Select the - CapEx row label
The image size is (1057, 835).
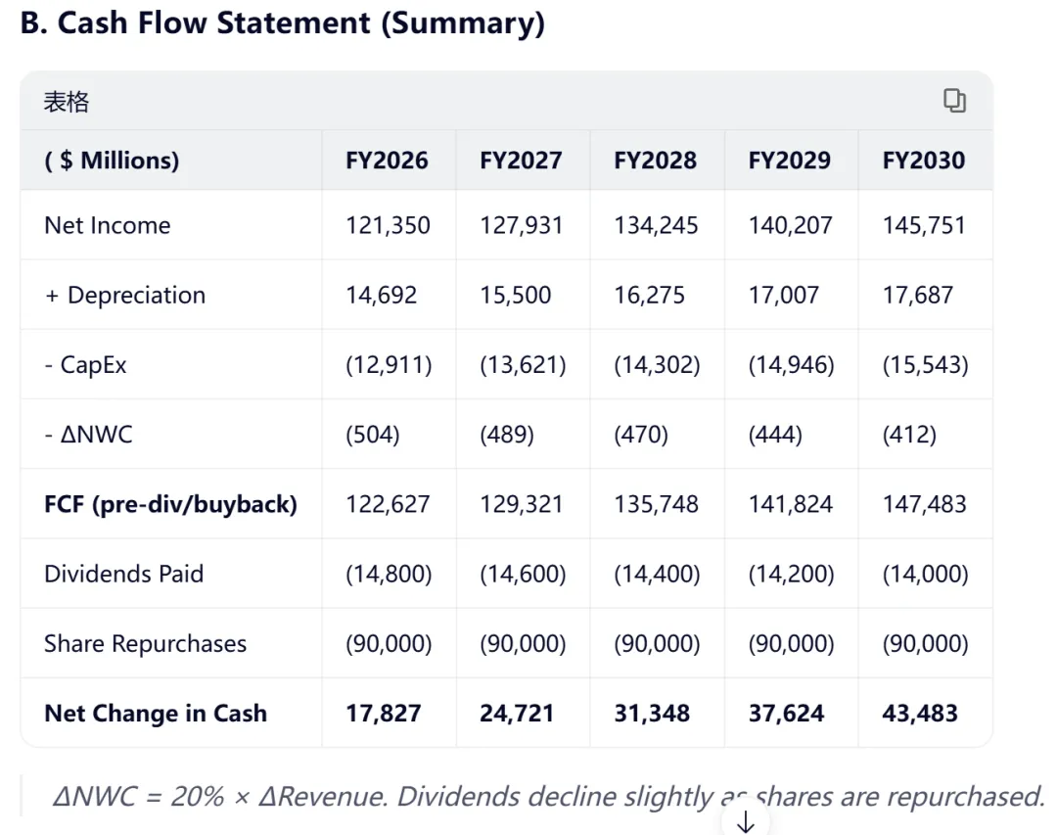point(85,365)
